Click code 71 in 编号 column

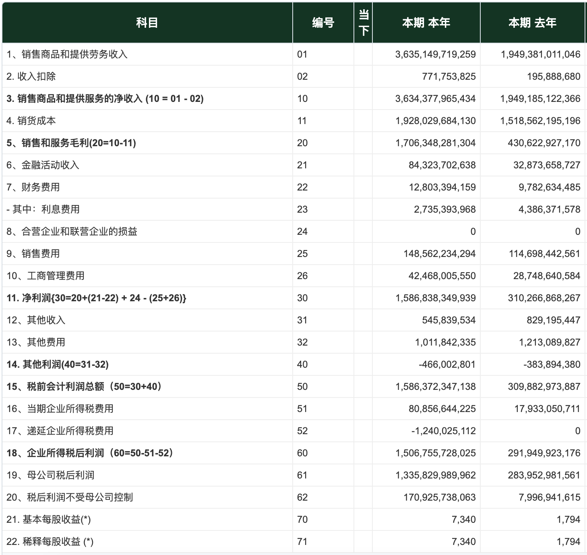tap(302, 542)
